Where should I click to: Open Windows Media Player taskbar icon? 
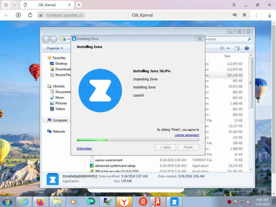pyautogui.click(x=74, y=202)
